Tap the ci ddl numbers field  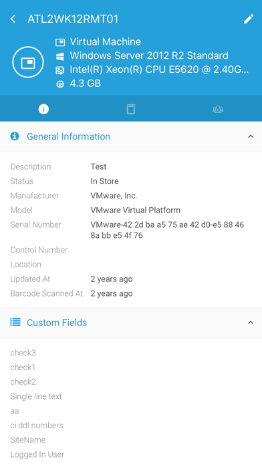[x=37, y=426]
